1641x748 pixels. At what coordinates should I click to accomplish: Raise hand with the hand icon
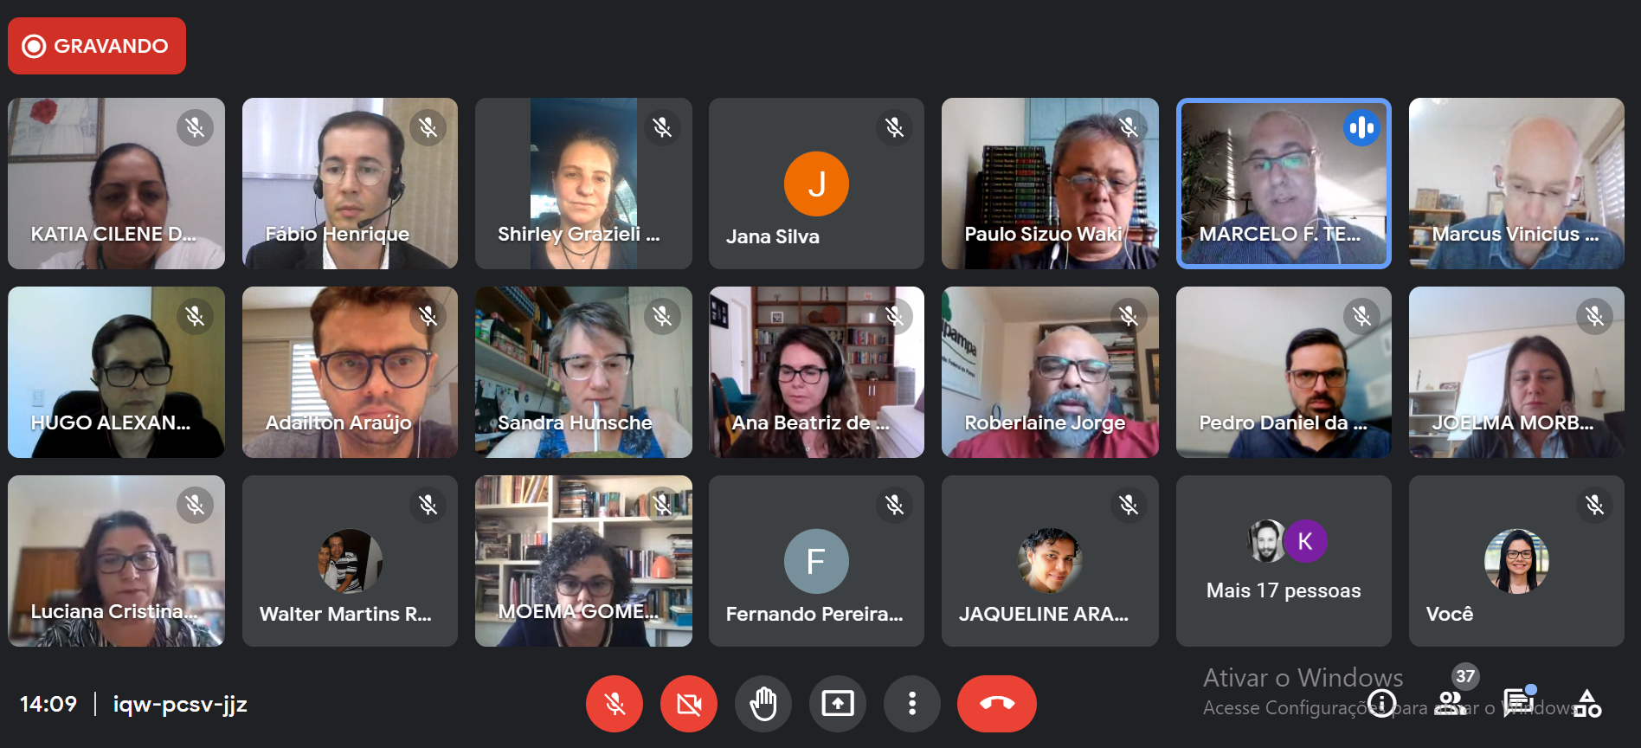pos(763,704)
